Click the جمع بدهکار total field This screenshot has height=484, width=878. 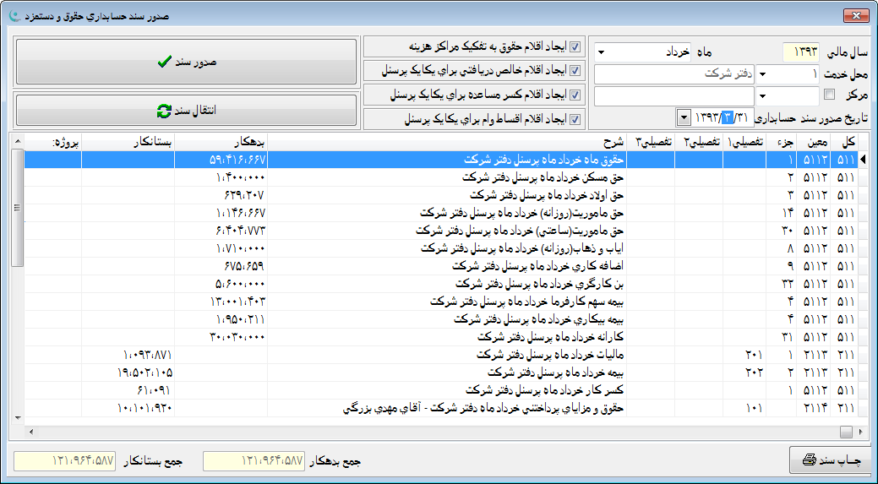click(254, 461)
